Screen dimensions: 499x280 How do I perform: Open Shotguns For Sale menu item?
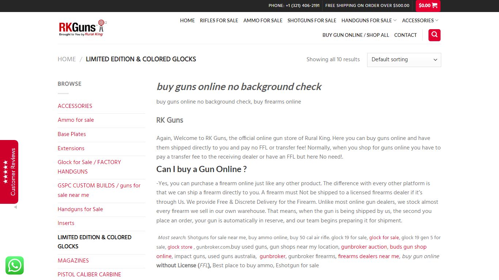tap(312, 20)
